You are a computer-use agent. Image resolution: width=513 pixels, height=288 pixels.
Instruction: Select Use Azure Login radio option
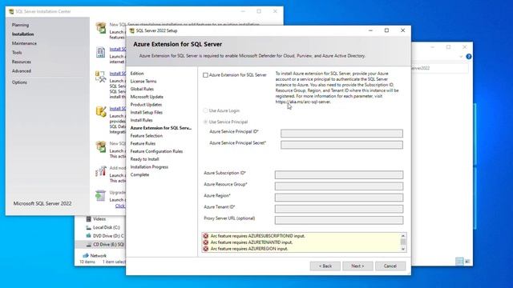point(205,110)
